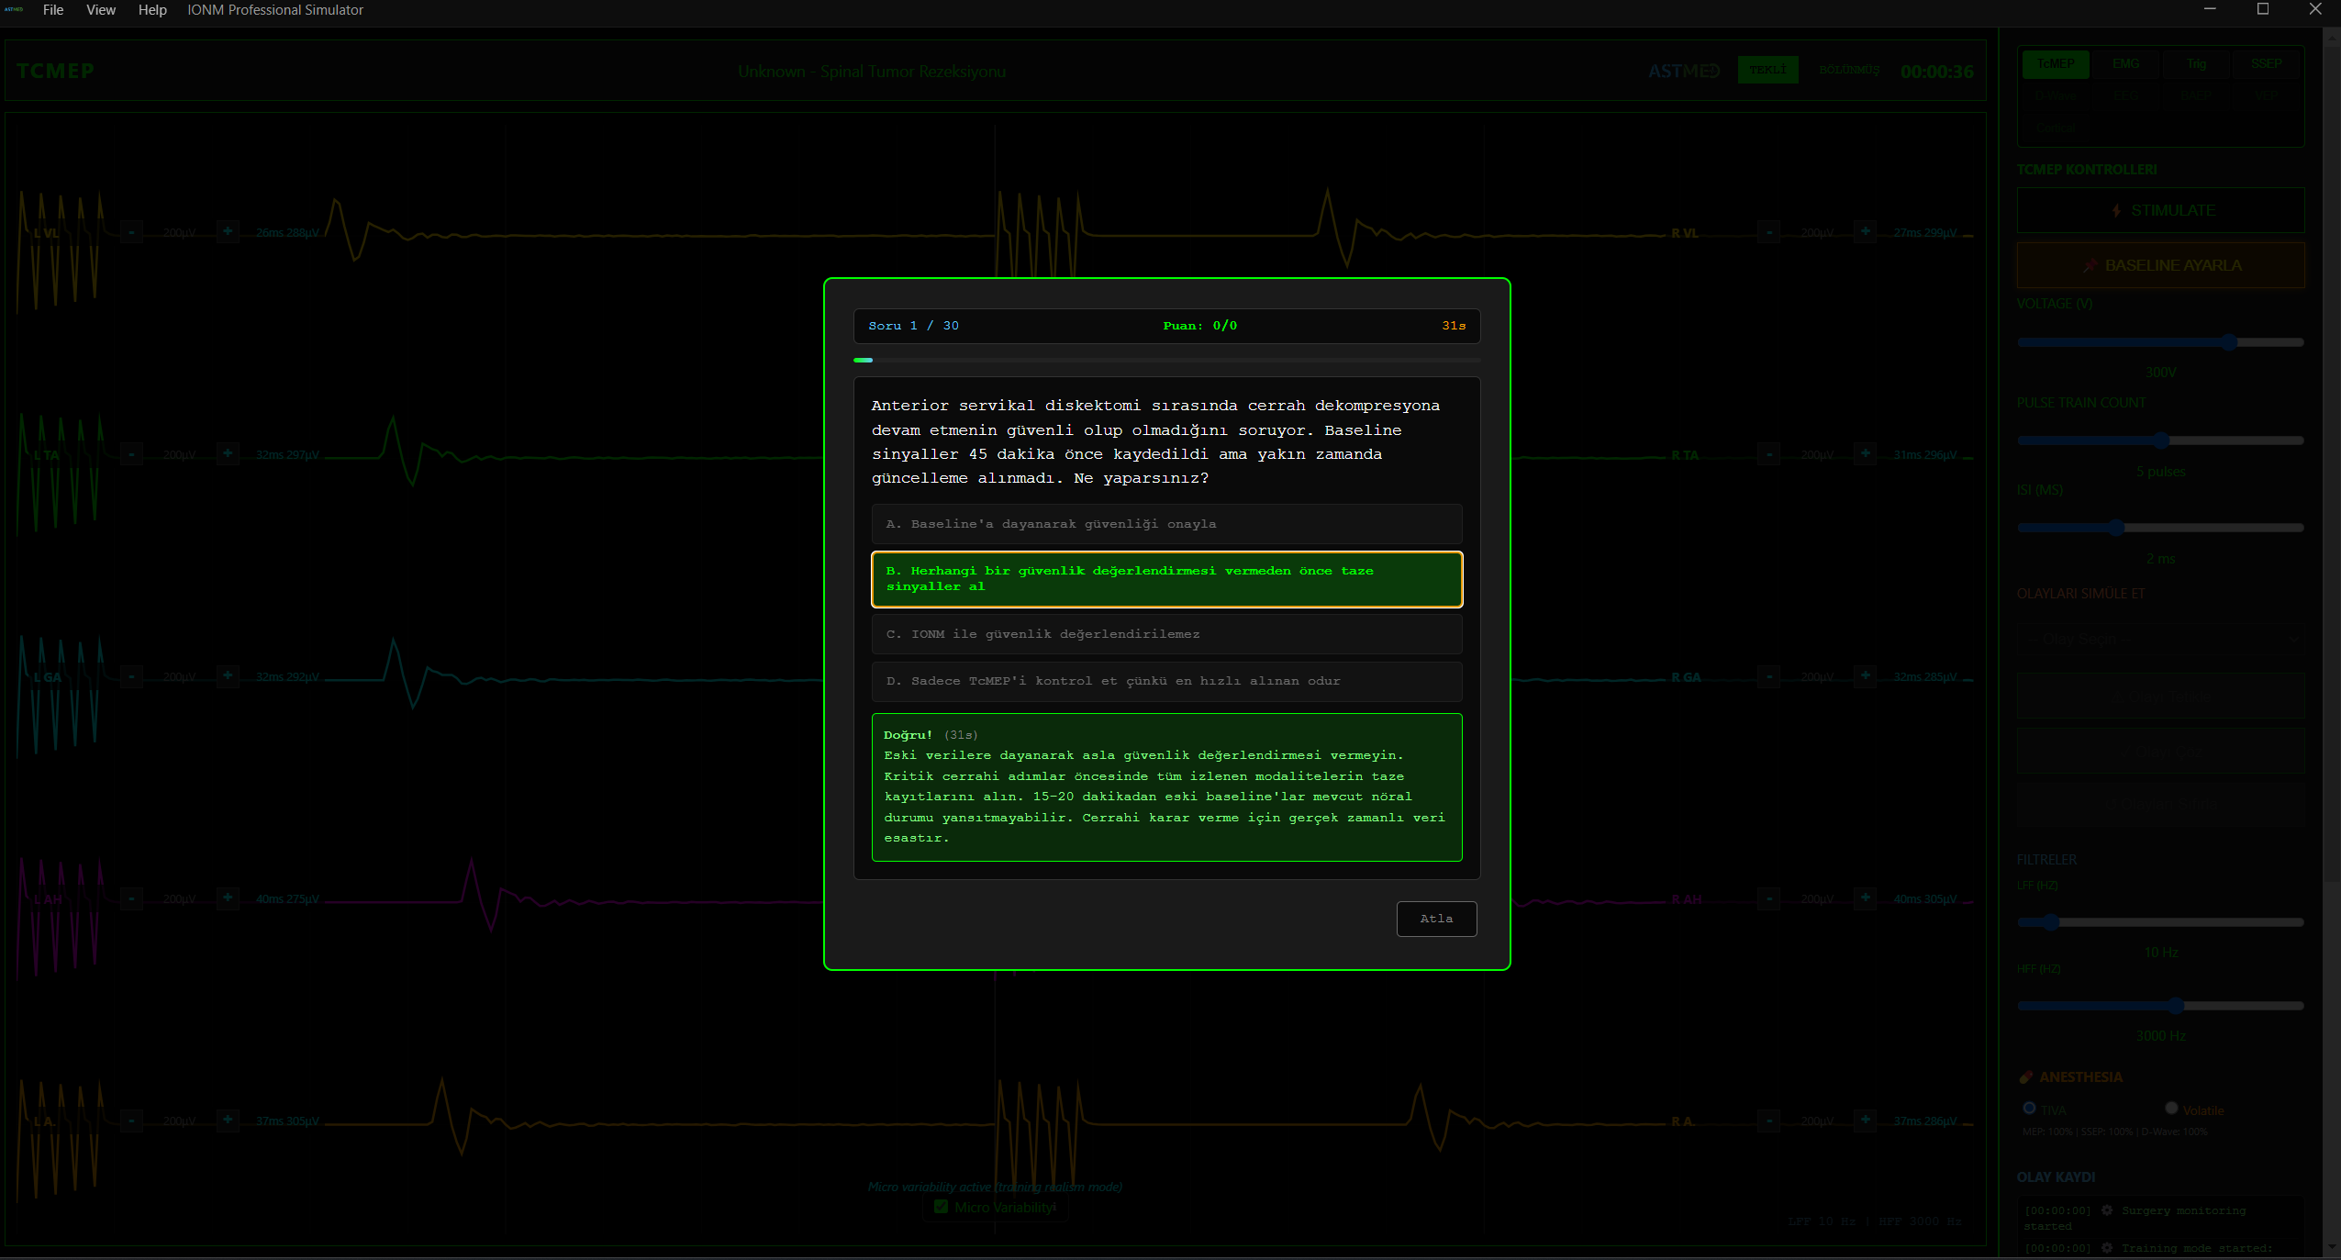
Task: Increase gain with plus icon on R VL
Action: point(1865,231)
